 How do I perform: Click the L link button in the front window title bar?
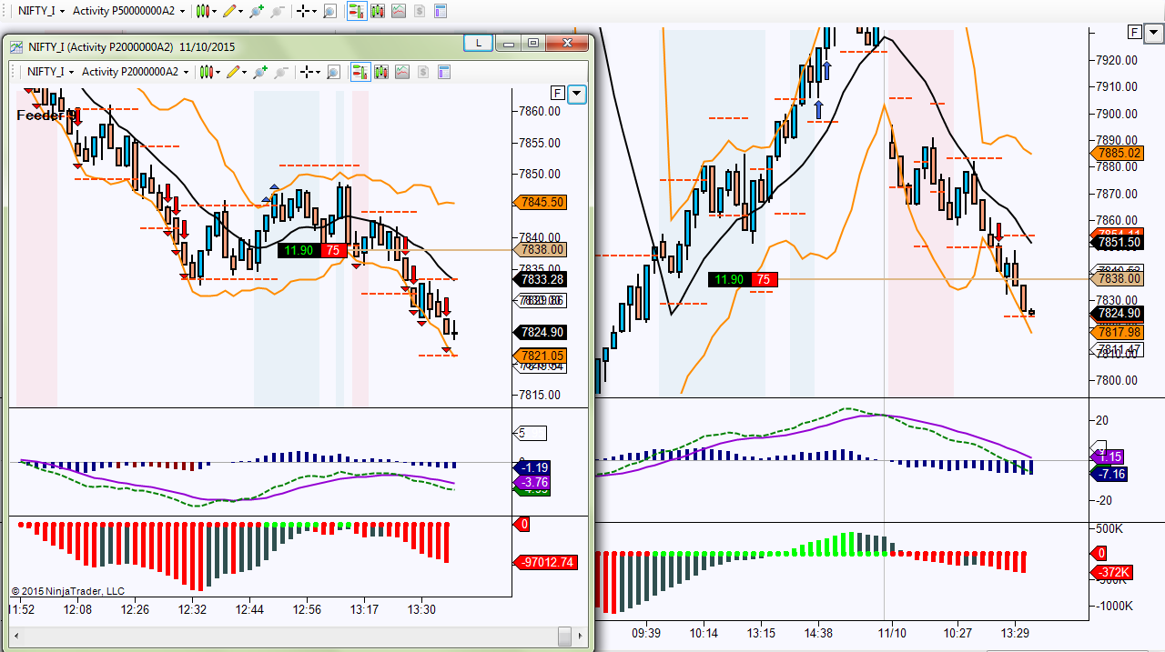pyautogui.click(x=479, y=43)
